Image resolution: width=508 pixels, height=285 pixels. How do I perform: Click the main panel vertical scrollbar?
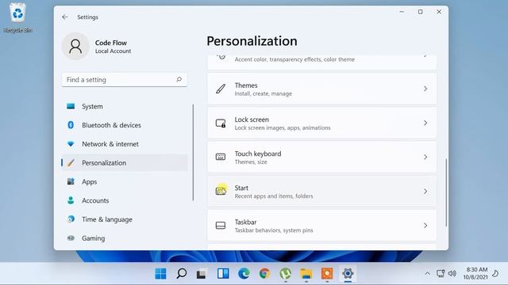446,192
